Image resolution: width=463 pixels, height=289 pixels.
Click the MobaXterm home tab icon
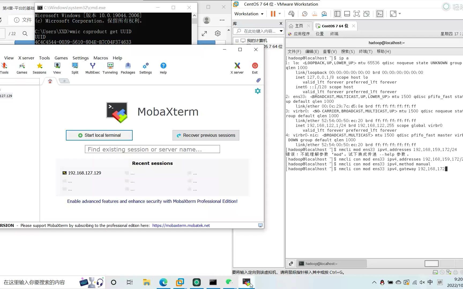coord(50,81)
